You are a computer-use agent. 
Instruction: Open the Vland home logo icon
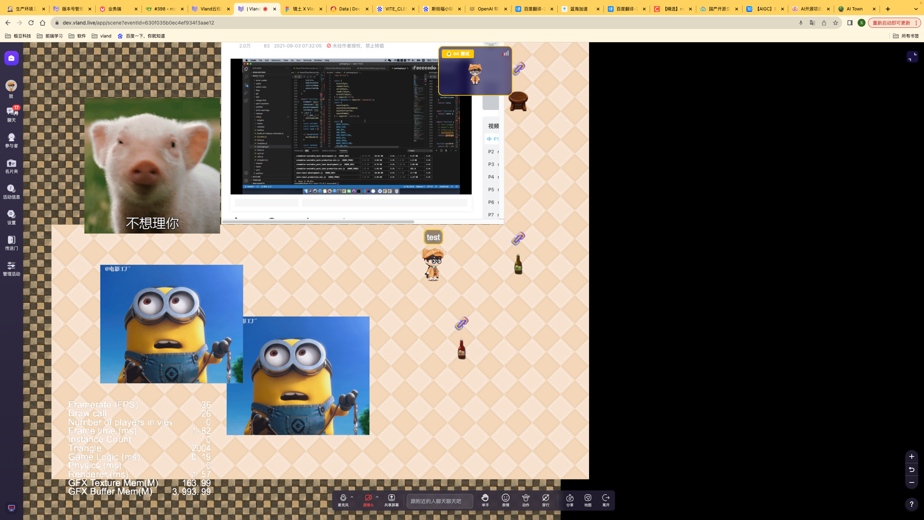click(x=12, y=58)
